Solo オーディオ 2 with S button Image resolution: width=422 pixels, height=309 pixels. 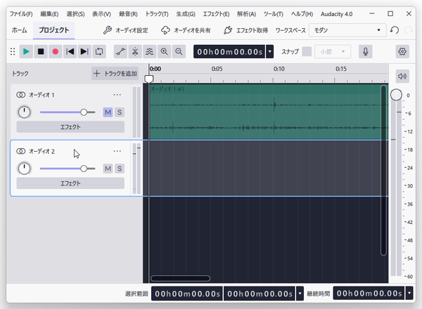coord(120,169)
